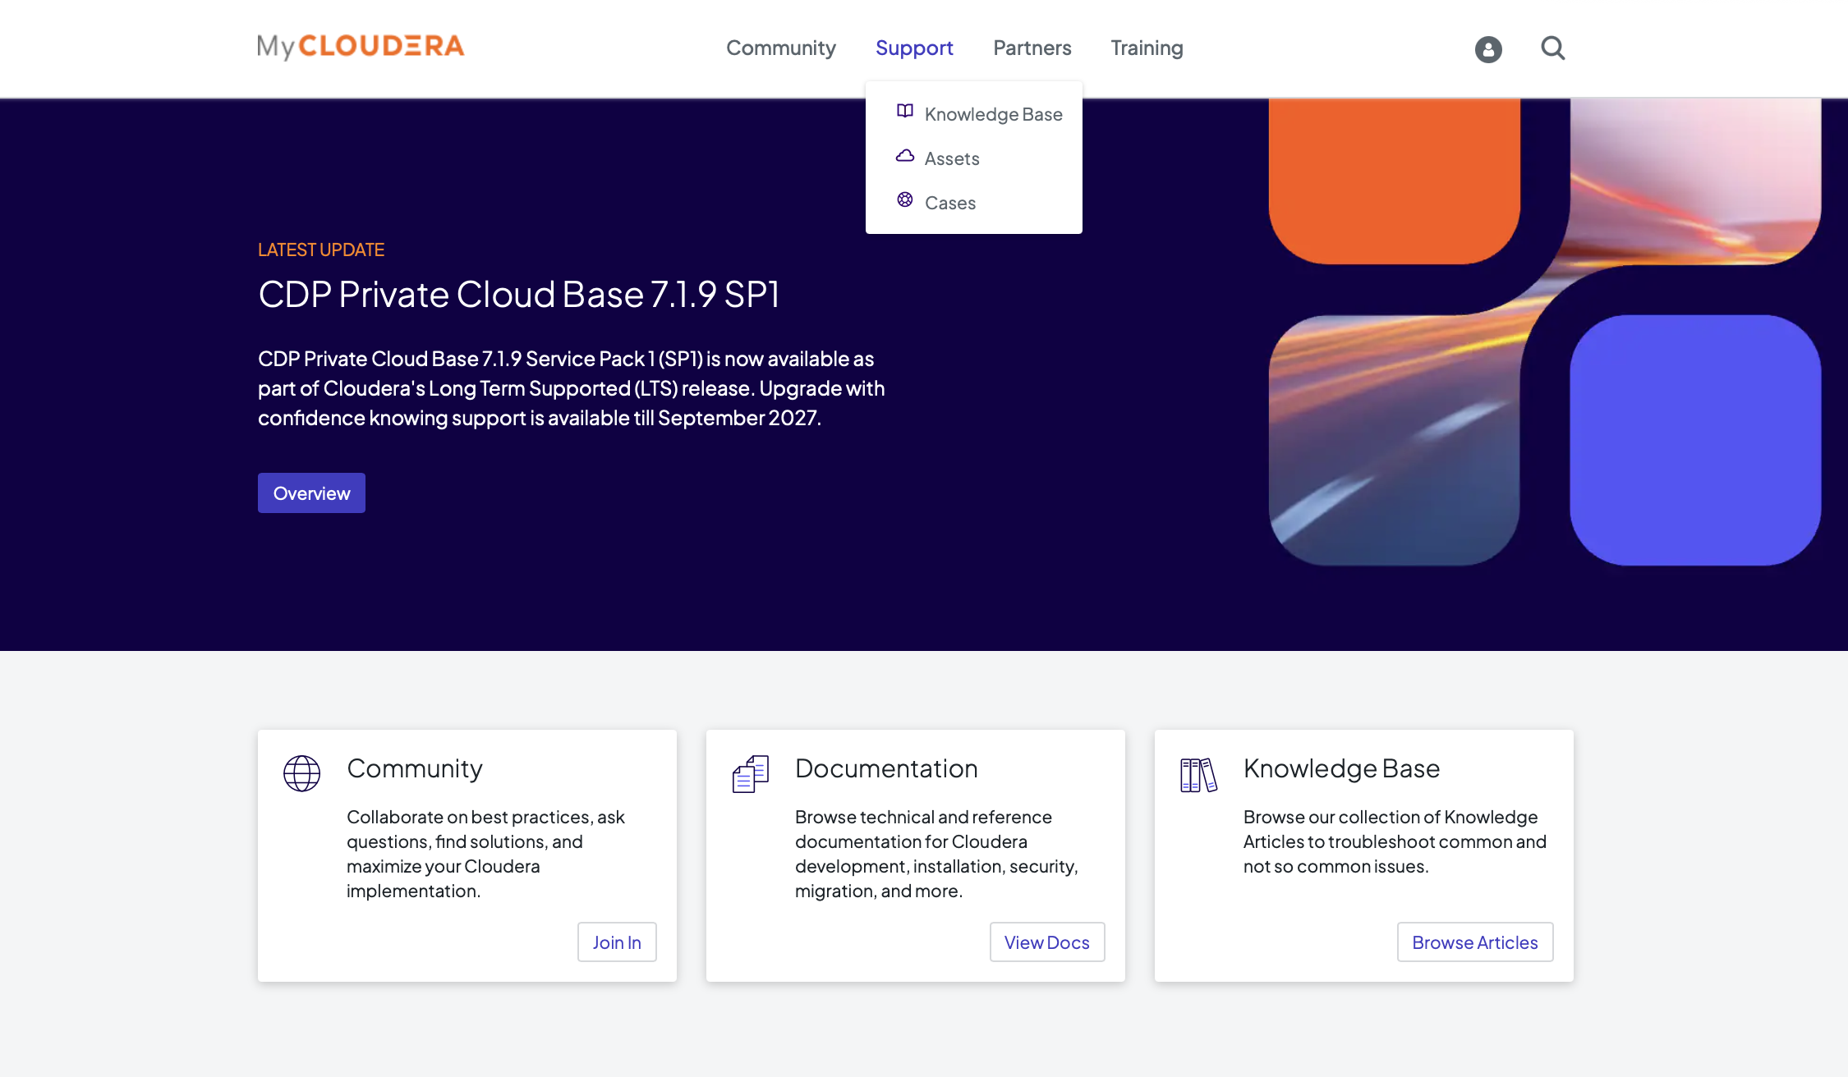The width and height of the screenshot is (1848, 1077).
Task: Click the document icon on the Documentation card
Action: point(748,772)
